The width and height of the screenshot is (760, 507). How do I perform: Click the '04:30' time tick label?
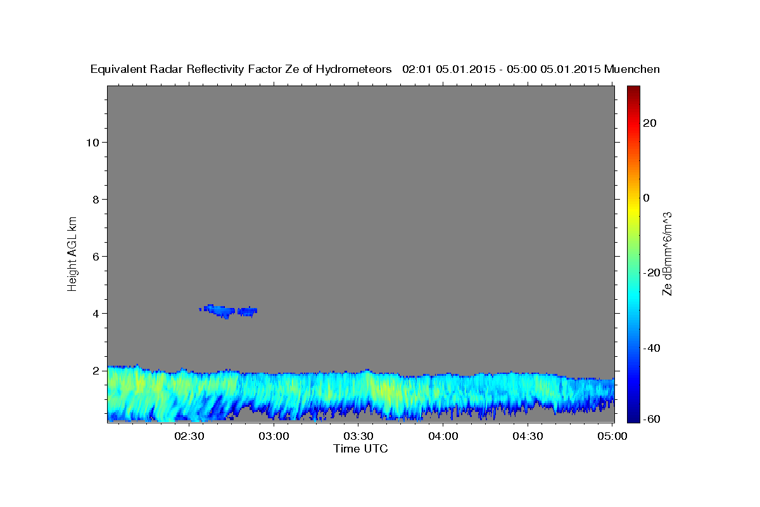point(528,436)
